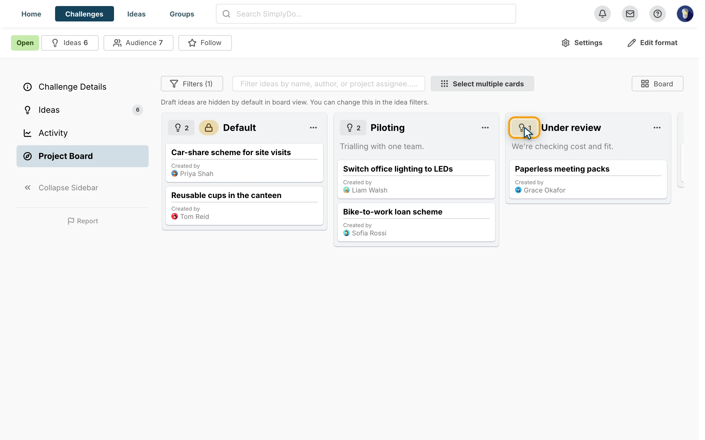Open Challenge Details in the sidebar
The width and height of the screenshot is (705, 440).
click(82, 87)
